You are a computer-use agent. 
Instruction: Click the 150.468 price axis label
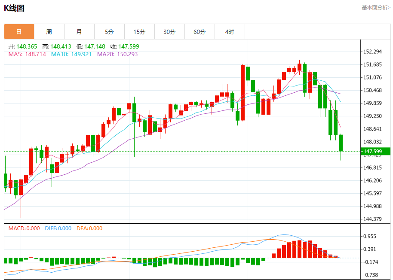point(372,90)
